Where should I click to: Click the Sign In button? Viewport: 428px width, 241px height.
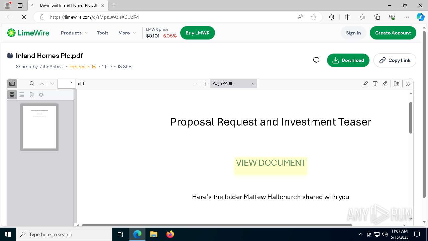point(353,33)
